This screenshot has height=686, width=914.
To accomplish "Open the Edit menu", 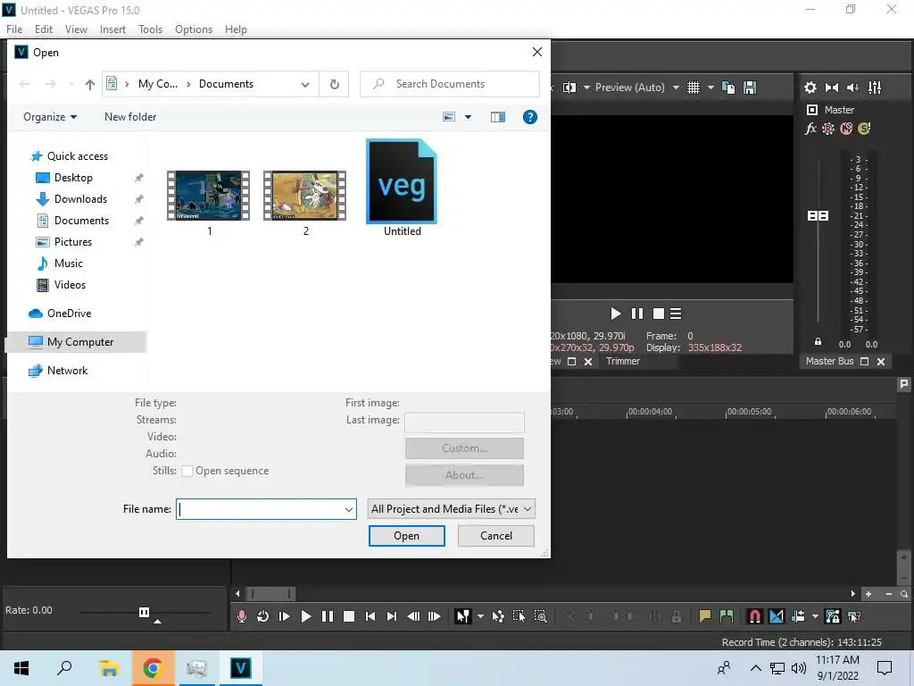I will [x=44, y=29].
